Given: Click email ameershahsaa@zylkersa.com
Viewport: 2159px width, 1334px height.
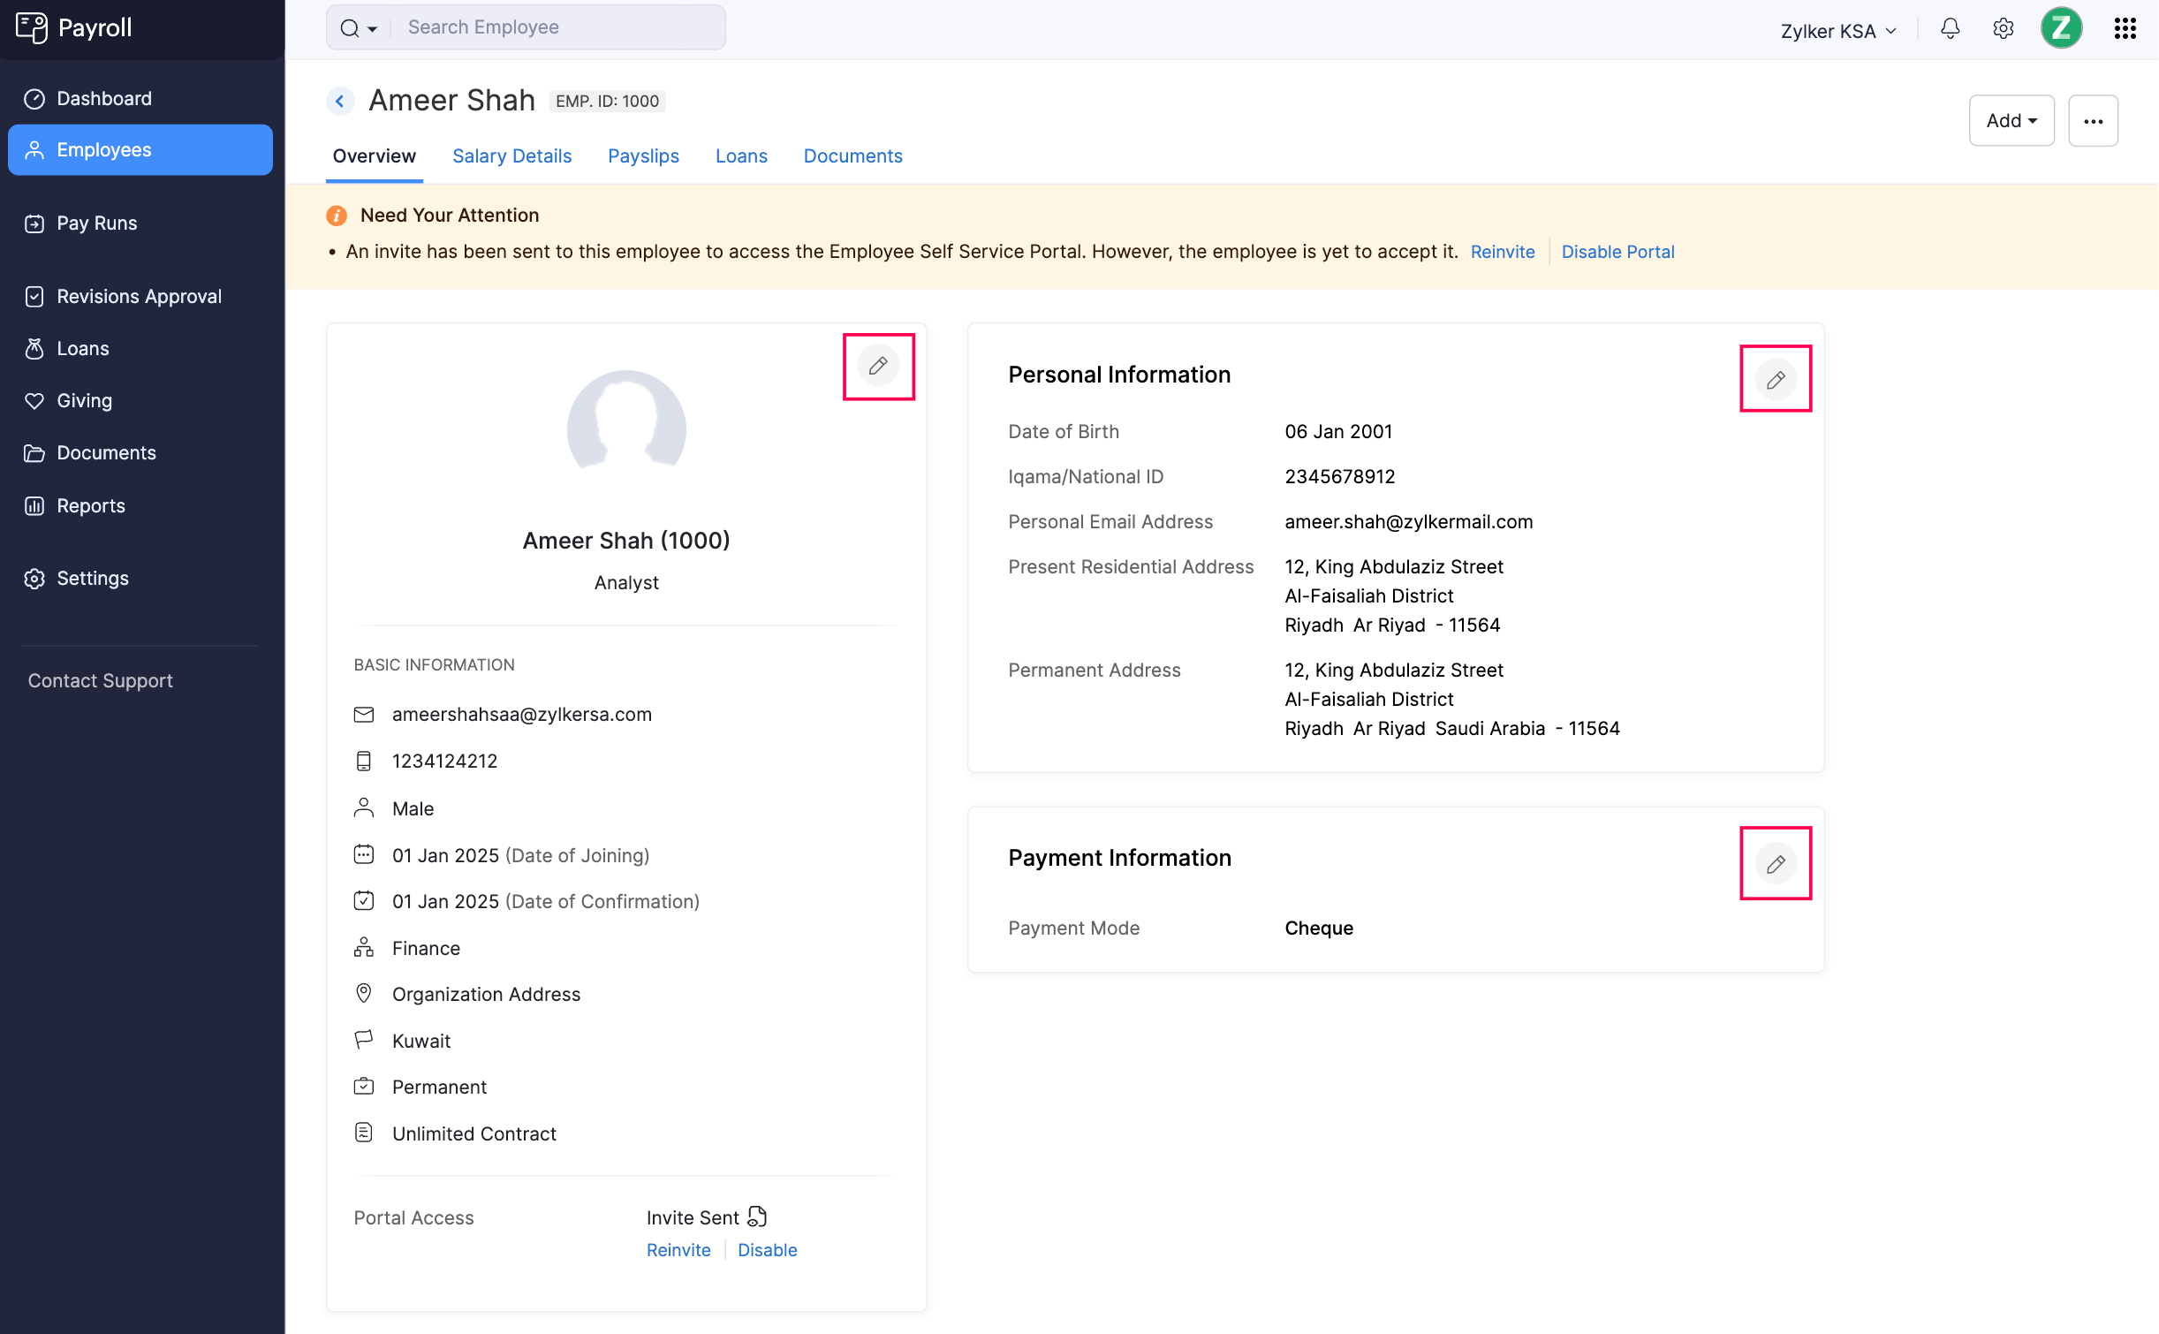Looking at the screenshot, I should [522, 715].
